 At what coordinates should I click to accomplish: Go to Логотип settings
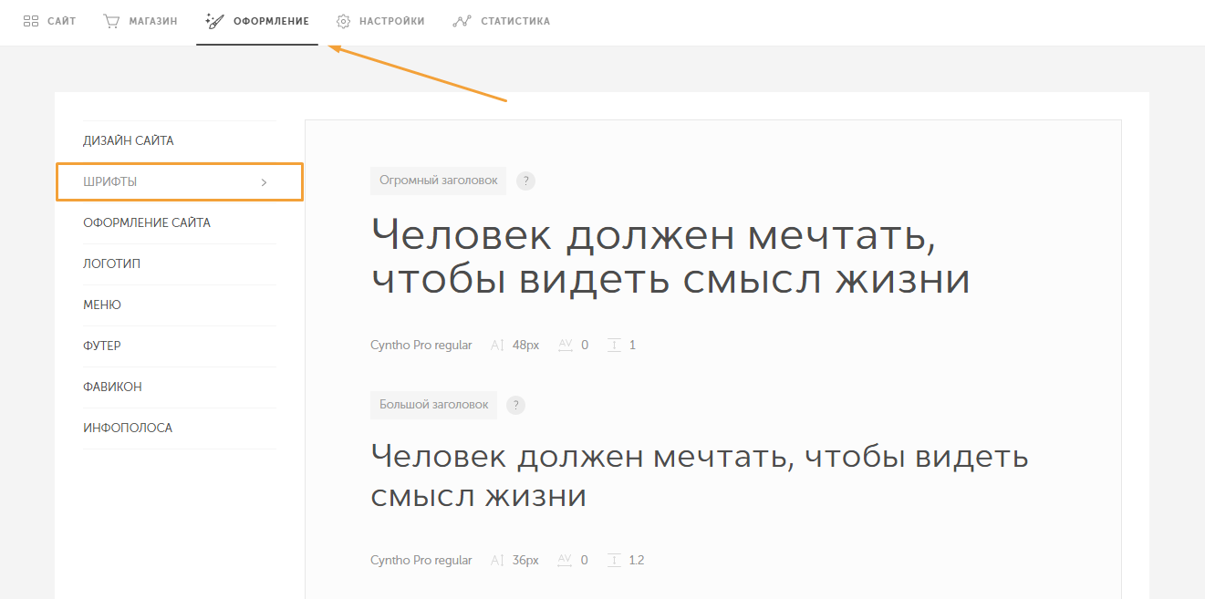pyautogui.click(x=111, y=263)
